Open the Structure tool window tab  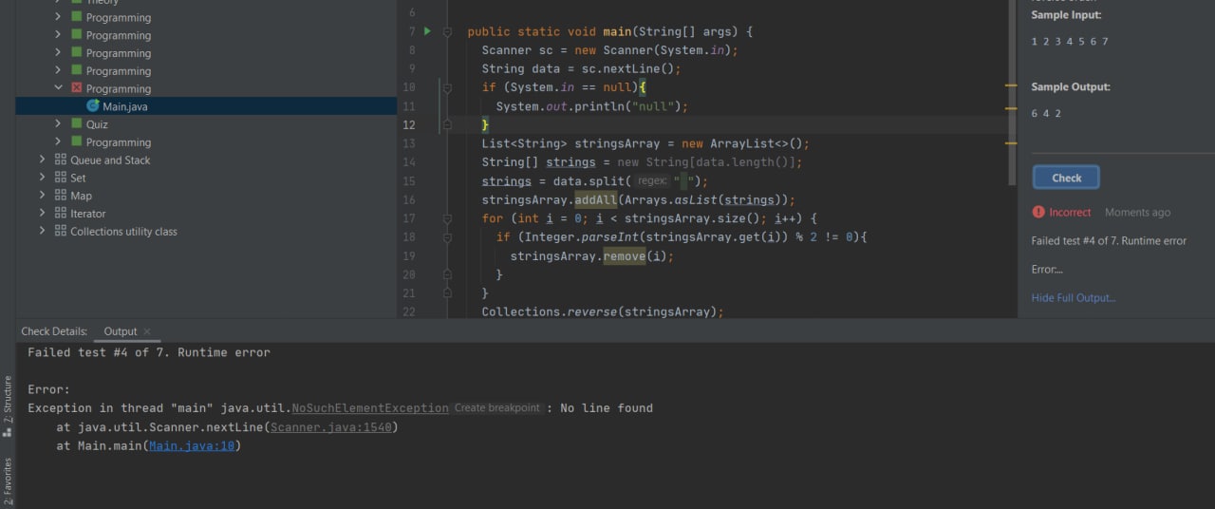(x=8, y=405)
